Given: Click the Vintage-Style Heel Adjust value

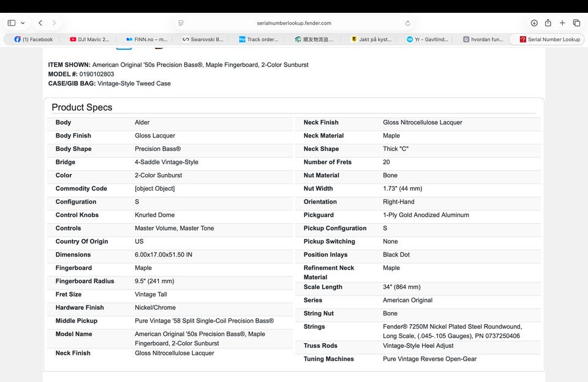Looking at the screenshot, I should (418, 346).
